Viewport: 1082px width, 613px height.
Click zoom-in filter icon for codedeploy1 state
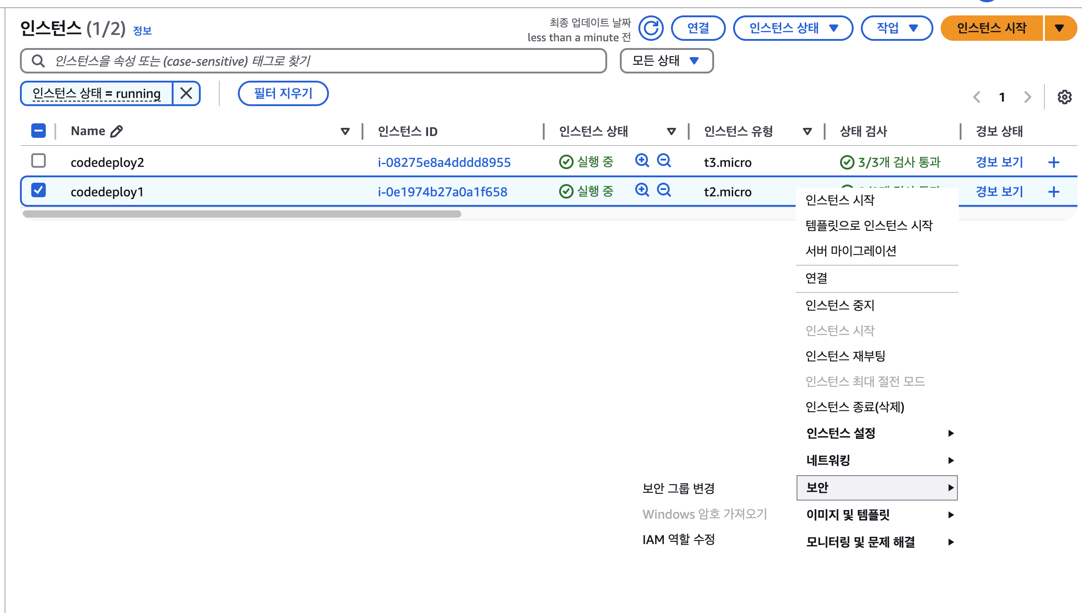[642, 190]
